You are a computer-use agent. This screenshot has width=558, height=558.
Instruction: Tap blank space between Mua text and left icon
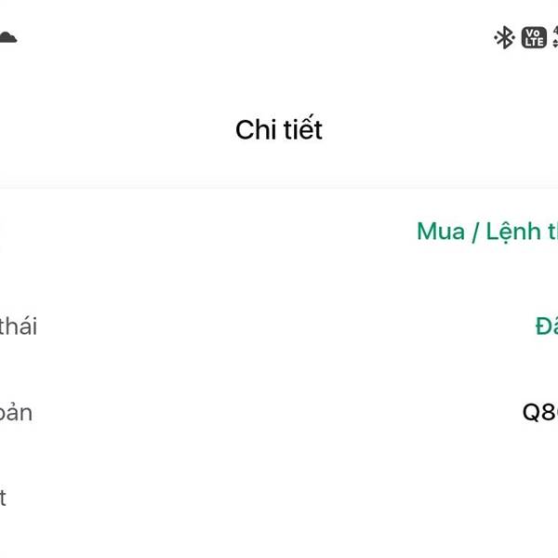[205, 232]
